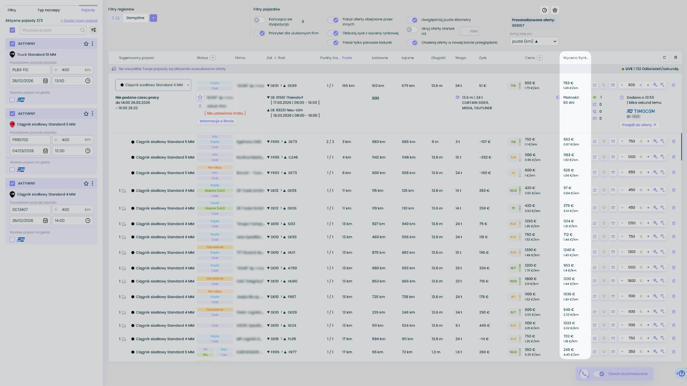Open the settings gear icon near offers counter
This screenshot has width=687, height=386.
(x=555, y=10)
